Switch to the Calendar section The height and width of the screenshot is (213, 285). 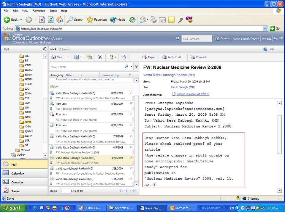pyautogui.click(x=25, y=173)
